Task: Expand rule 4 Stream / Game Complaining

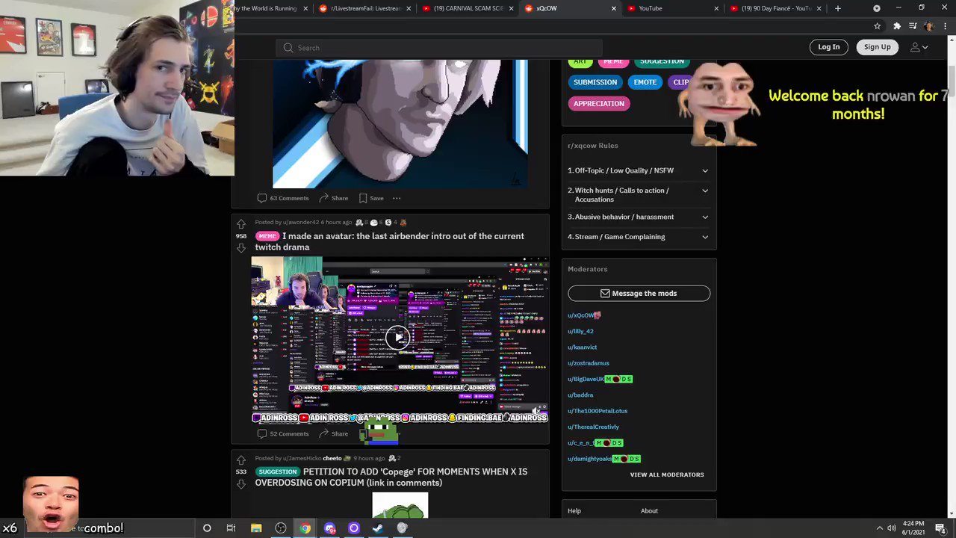Action: tap(639, 237)
